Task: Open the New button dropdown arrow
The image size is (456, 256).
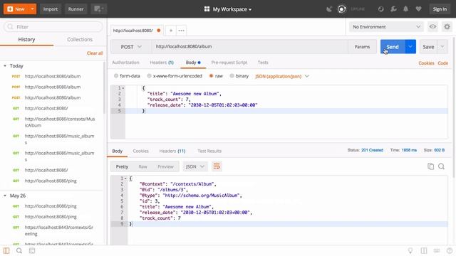Action: coord(33,9)
